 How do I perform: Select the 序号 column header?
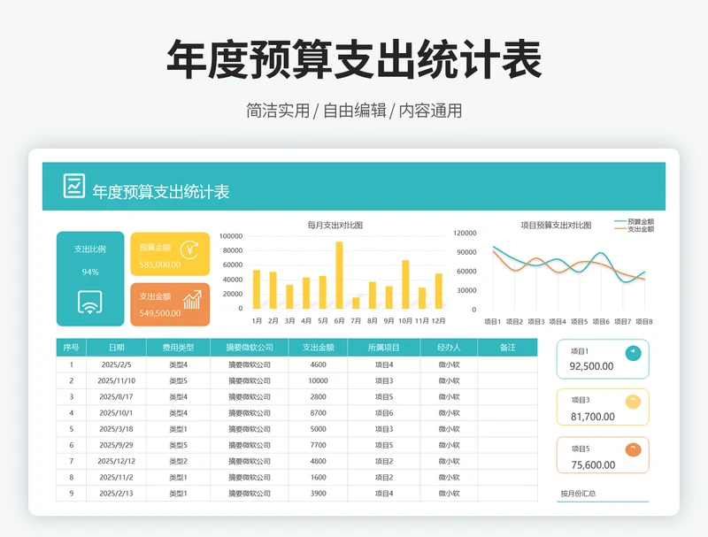tap(72, 348)
